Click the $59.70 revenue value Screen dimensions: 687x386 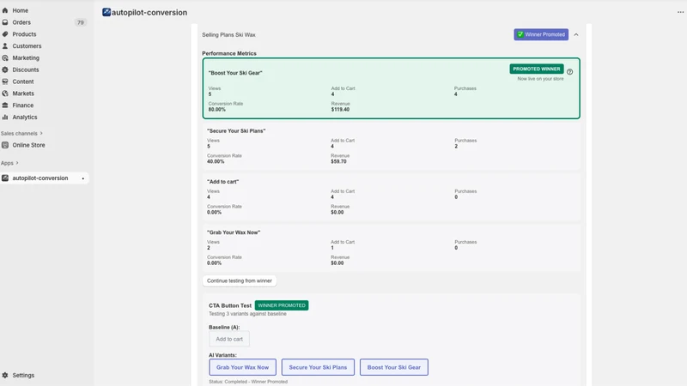(x=338, y=161)
